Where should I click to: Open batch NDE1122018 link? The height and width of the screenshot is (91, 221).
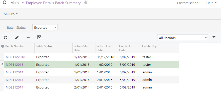pos(15,57)
